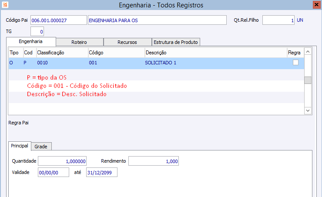The image size is (322, 197).
Task: Click the Cod column header
Action: [30, 53]
